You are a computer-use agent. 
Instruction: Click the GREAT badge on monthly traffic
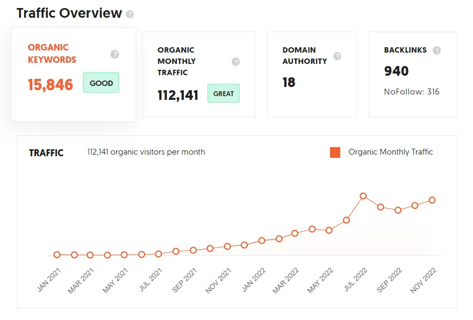[224, 93]
